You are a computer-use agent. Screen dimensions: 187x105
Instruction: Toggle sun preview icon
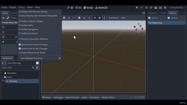tap(95, 18)
